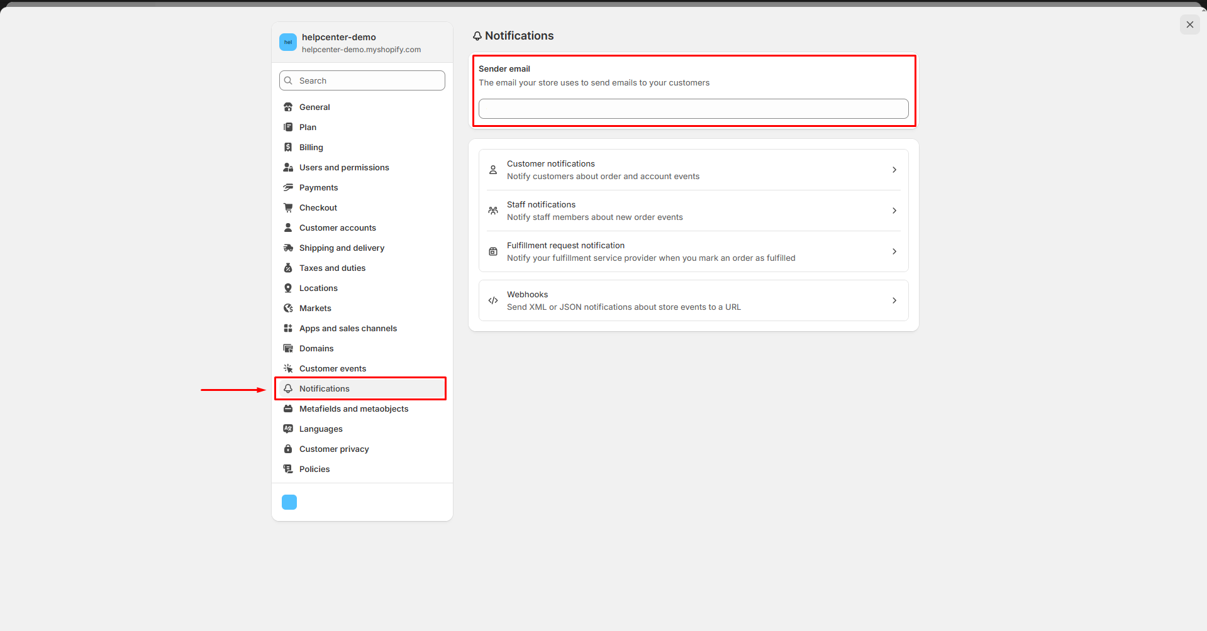Click the Markets globe icon

[288, 308]
